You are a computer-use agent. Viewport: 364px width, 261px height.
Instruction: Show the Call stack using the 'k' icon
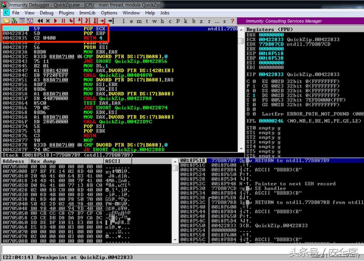(186, 21)
